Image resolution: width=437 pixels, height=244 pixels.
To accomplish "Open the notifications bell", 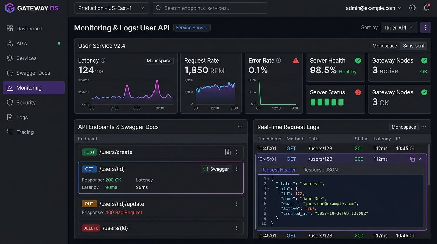I will coord(426,8).
